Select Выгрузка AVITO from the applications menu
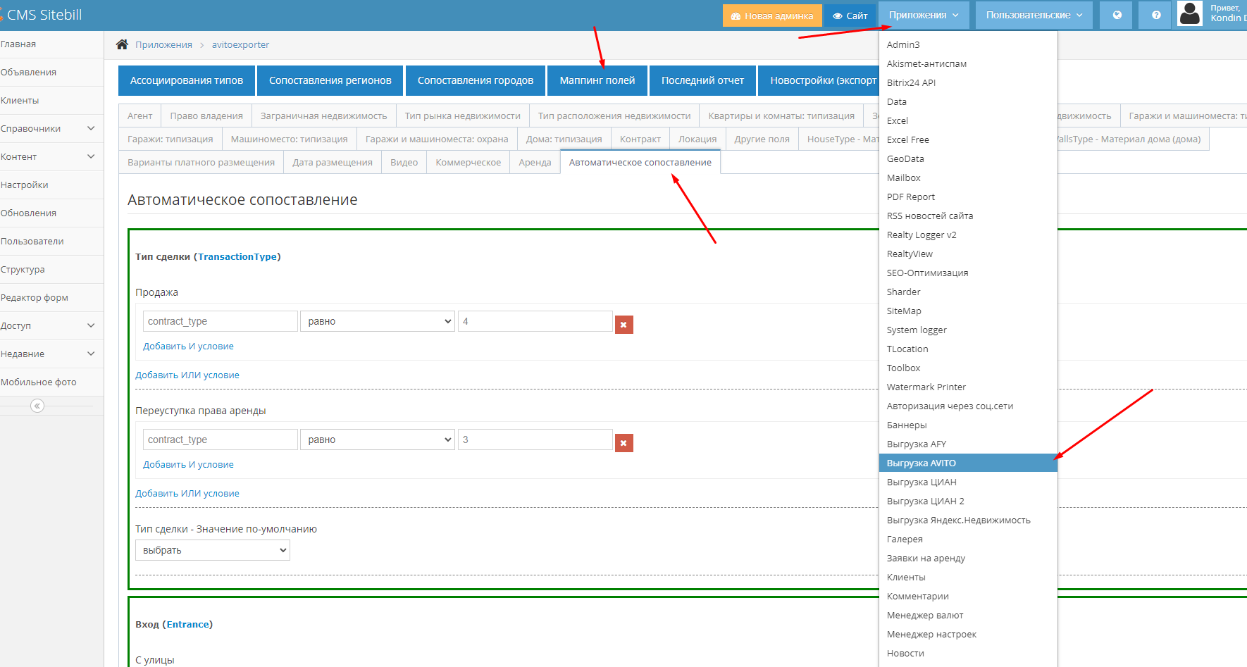Viewport: 1247px width, 667px height. pyautogui.click(x=922, y=463)
